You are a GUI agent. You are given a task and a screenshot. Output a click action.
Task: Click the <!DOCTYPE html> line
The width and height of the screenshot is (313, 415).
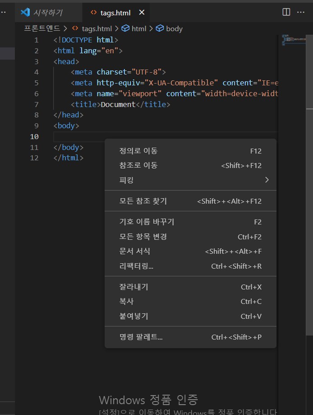(86, 40)
